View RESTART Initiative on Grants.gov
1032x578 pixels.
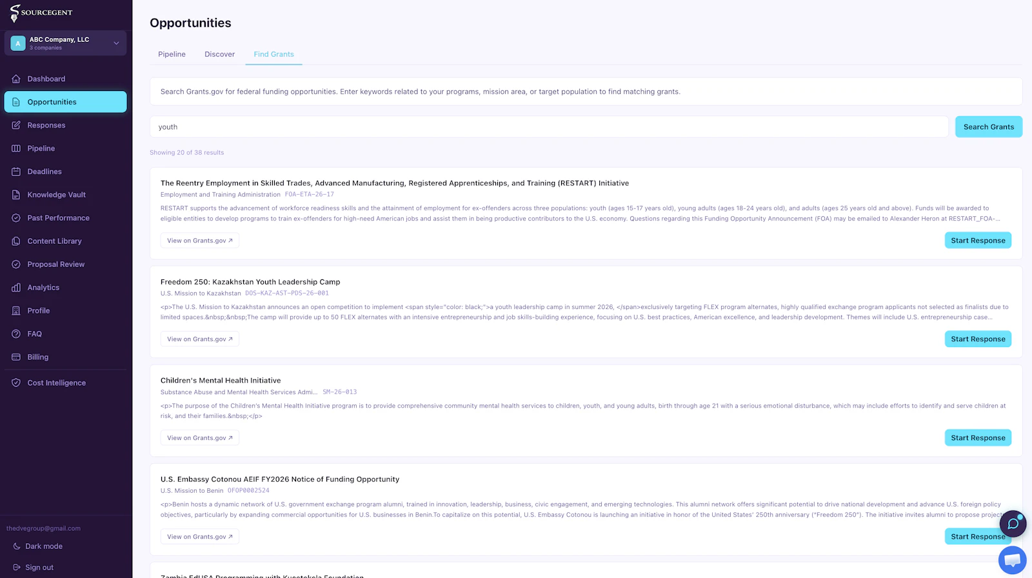tap(200, 241)
